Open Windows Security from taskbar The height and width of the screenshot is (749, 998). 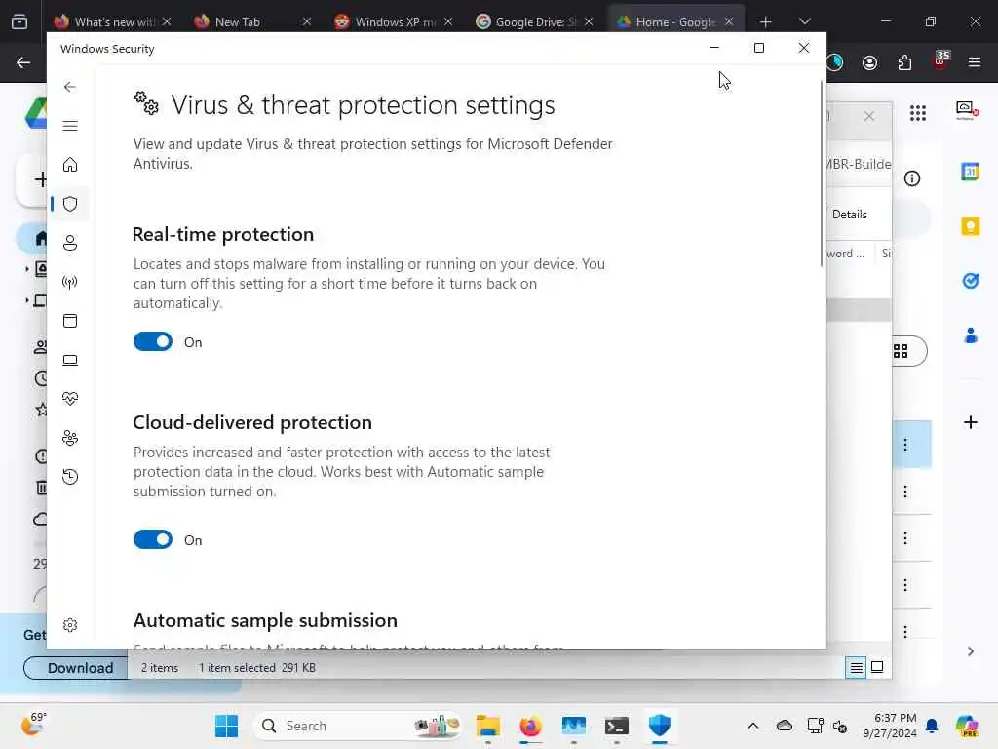[660, 726]
